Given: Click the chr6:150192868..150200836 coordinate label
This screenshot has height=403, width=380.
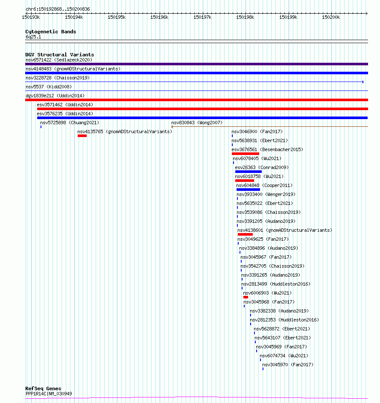Looking at the screenshot, I should (58, 10).
